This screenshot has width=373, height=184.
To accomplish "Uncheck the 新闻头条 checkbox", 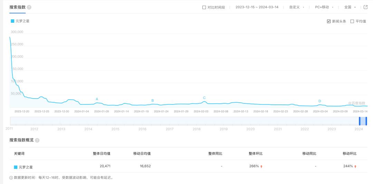I will tap(328, 21).
